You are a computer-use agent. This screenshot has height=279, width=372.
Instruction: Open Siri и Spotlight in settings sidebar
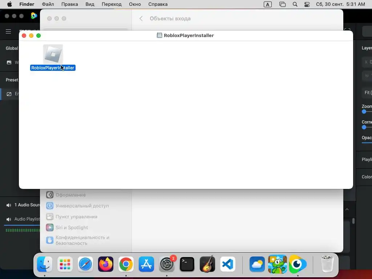pos(67,227)
